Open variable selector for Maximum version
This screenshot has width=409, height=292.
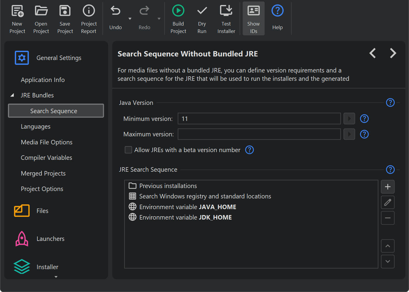click(x=349, y=134)
